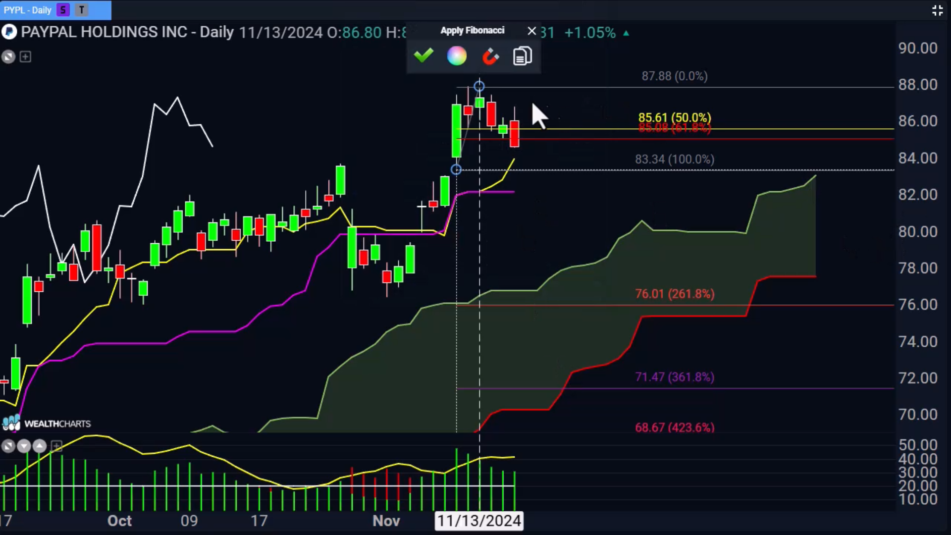Exit fullscreen using top-right collapse icon
This screenshot has width=951, height=535.
click(937, 10)
